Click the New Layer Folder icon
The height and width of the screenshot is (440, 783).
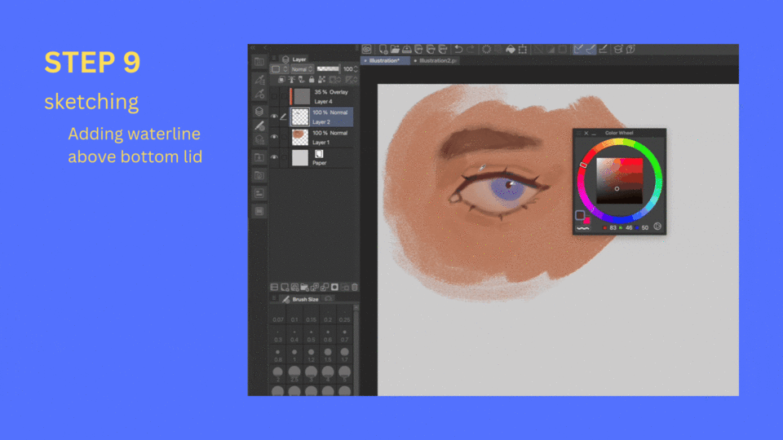click(x=304, y=287)
